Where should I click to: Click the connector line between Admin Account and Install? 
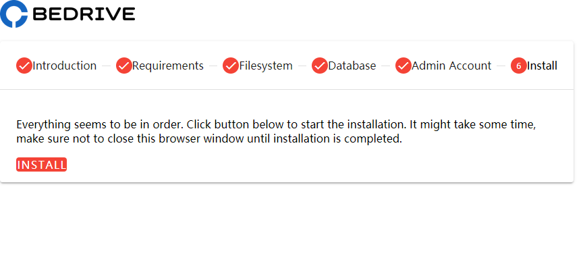(501, 66)
